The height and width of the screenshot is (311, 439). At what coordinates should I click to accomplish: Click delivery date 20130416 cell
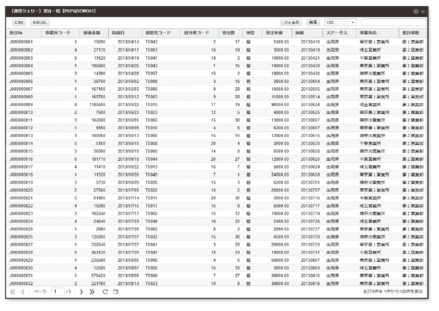[x=310, y=42]
